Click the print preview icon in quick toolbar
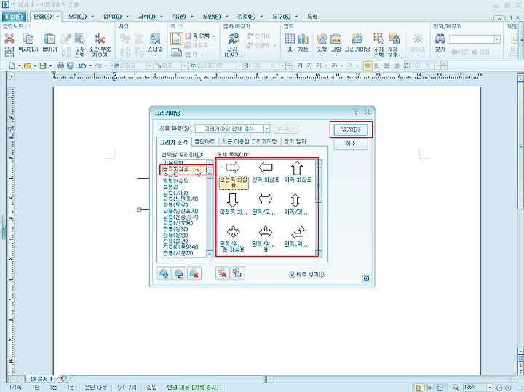Viewport: 524px width, 392px height. tap(71, 65)
